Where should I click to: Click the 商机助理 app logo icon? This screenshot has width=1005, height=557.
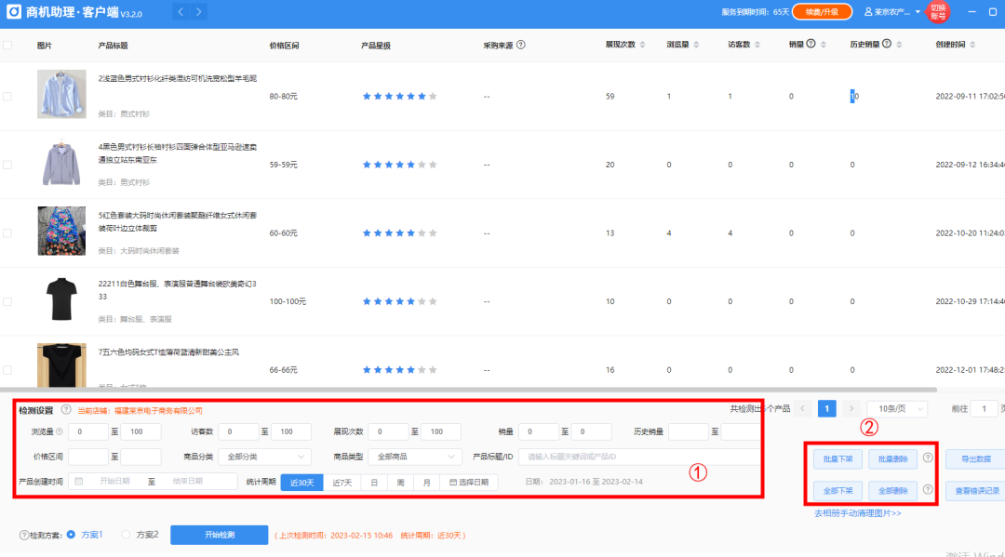[13, 12]
